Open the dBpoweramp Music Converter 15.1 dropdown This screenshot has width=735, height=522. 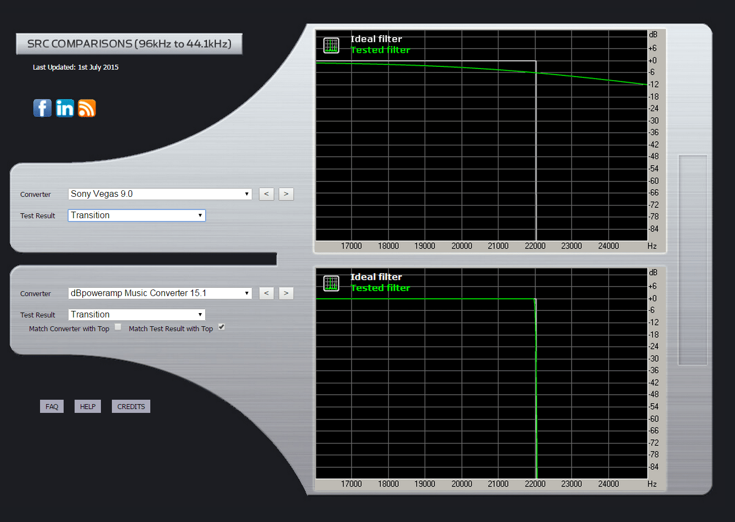click(159, 293)
